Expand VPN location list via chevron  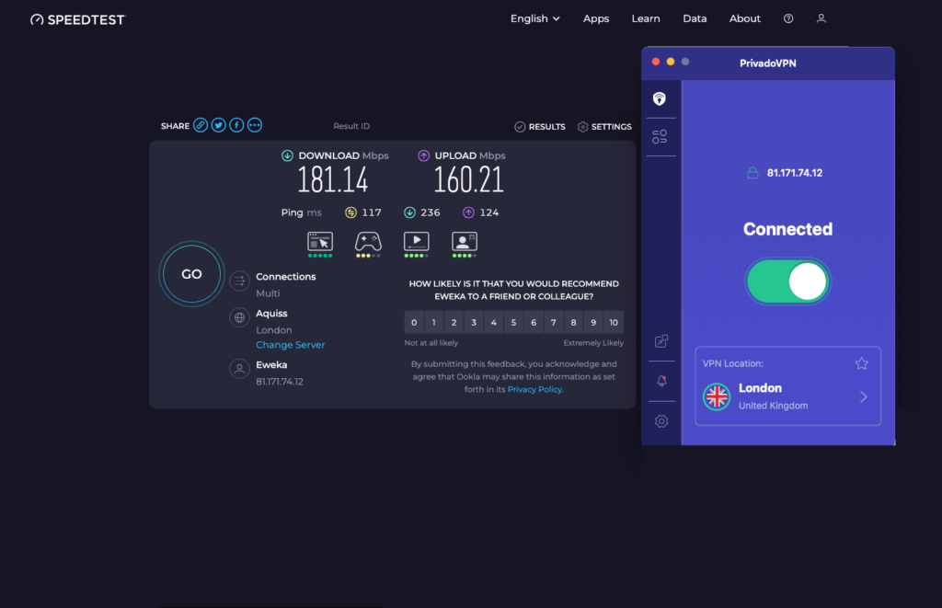(x=863, y=397)
